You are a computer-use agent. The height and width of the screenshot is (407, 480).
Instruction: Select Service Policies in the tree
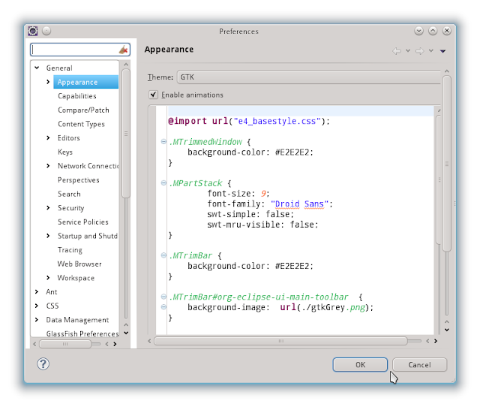click(x=83, y=222)
